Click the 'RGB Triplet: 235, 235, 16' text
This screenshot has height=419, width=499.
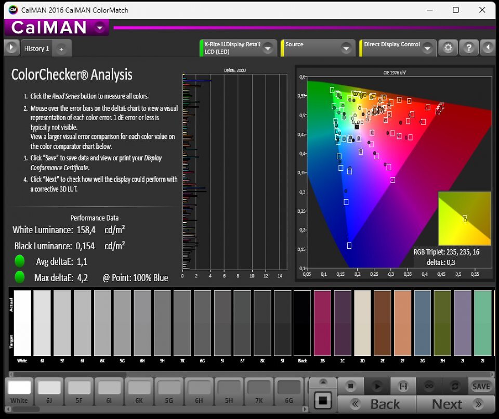tap(447, 252)
